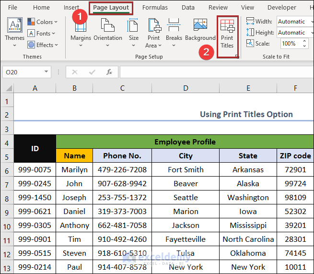Image resolution: width=314 pixels, height=274 pixels.
Task: Select the Fayetteville city cell
Action: point(186,239)
